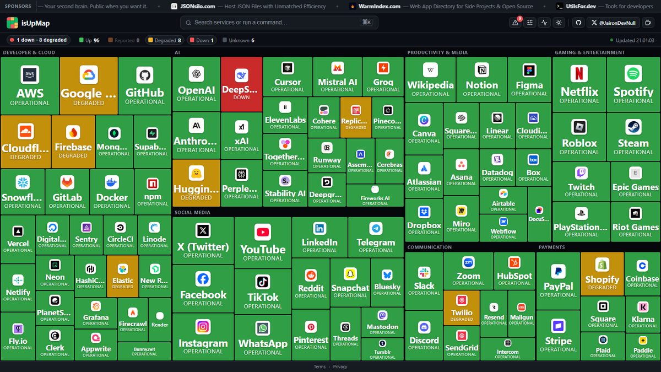This screenshot has height=372, width=661.
Task: Click the PayPal tile
Action: [x=558, y=281]
